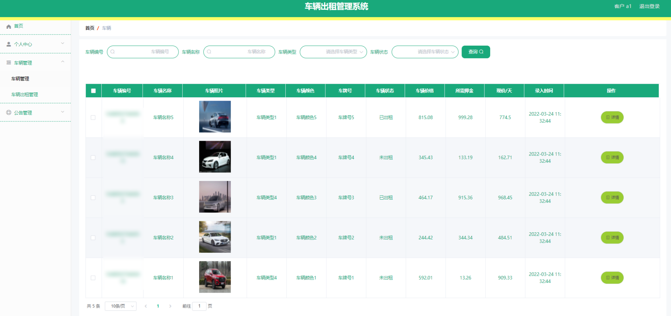Go to next page arrow
The width and height of the screenshot is (671, 316).
170,306
